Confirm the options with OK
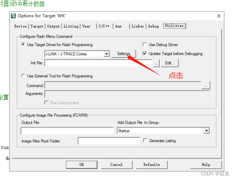The width and height of the screenshot is (236, 180). pos(82,165)
